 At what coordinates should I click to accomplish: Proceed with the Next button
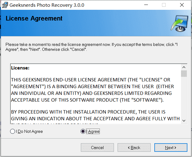(x=171, y=148)
